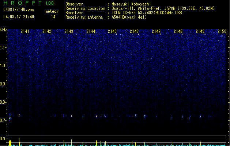Click the Receiver label

coord(74,13)
